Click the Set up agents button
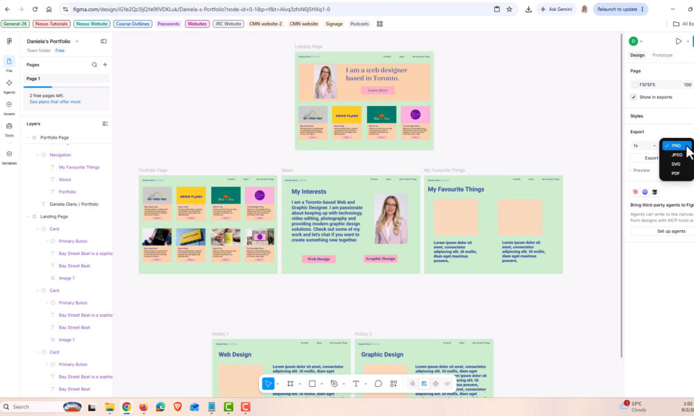This screenshot has width=694, height=416. (671, 231)
